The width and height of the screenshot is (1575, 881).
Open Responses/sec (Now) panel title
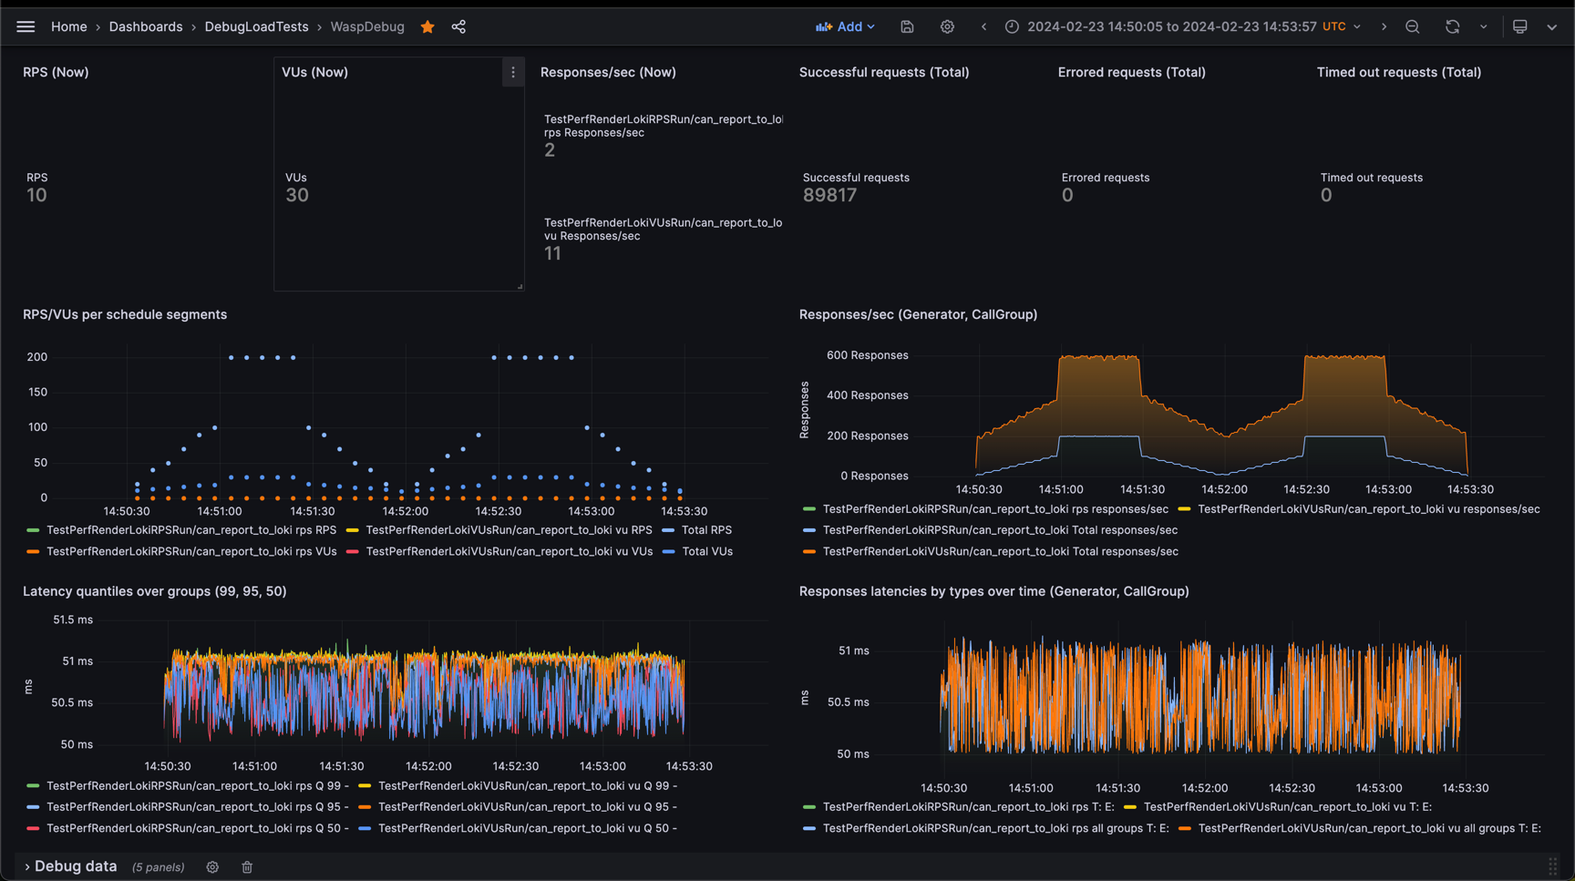tap(608, 72)
